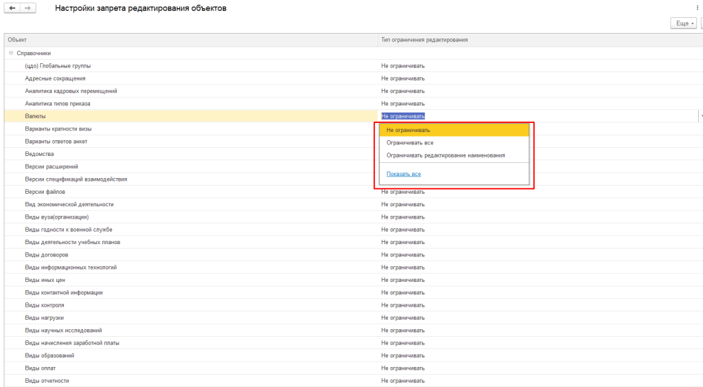Open the vertical three-dot menu
This screenshot has width=703, height=387.
pyautogui.click(x=697, y=8)
